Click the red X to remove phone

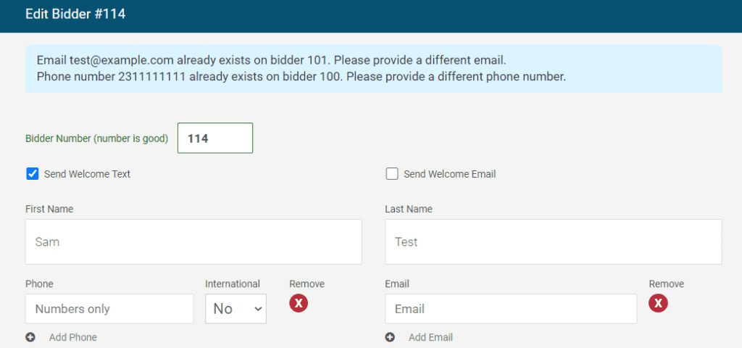(x=299, y=303)
